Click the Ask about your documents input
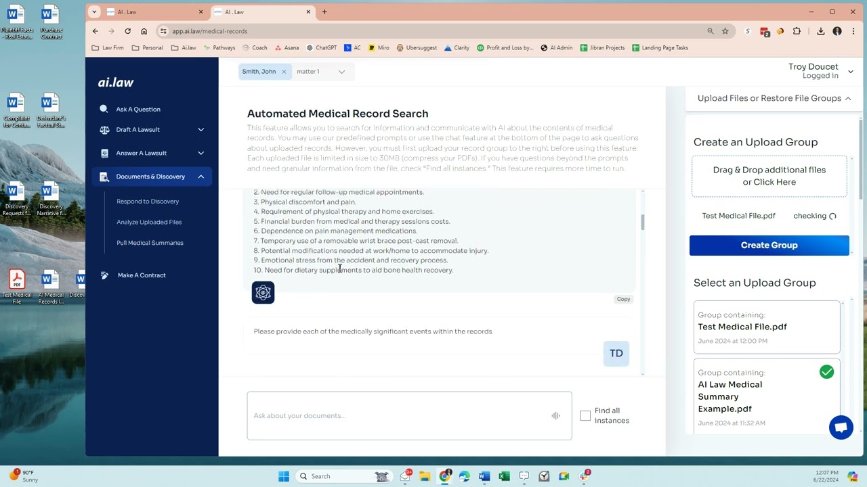This screenshot has width=867, height=487. [x=409, y=415]
